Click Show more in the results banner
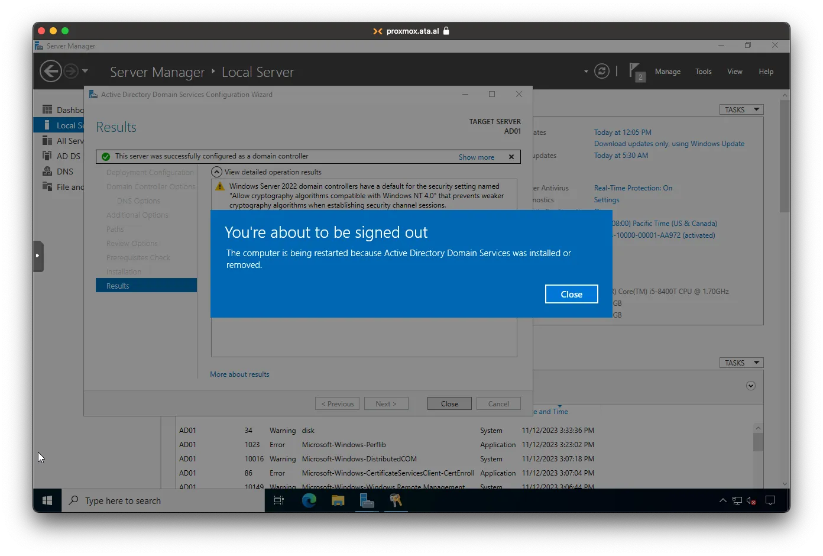 pos(477,157)
